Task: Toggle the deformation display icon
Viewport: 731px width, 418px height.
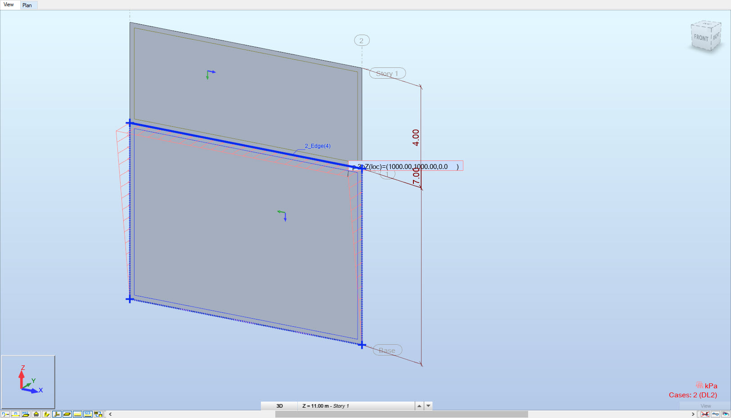Action: pyautogui.click(x=717, y=414)
